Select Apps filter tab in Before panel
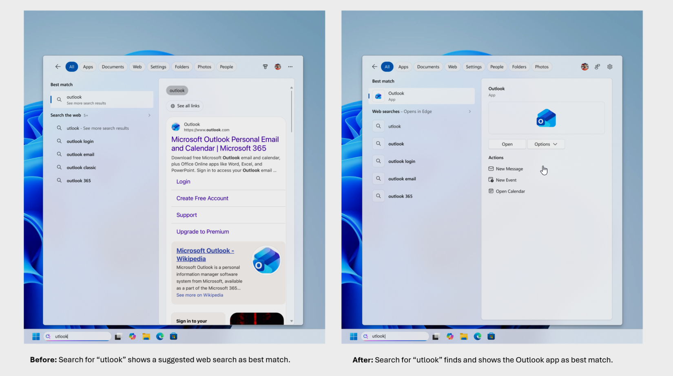673x376 pixels. coord(88,67)
